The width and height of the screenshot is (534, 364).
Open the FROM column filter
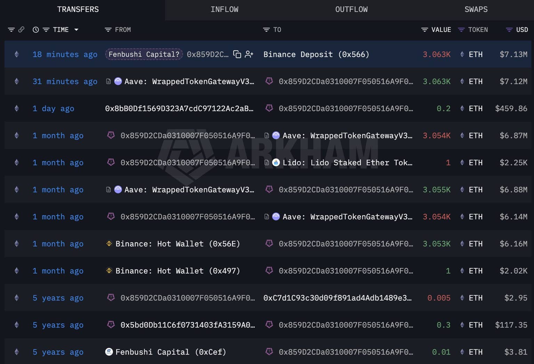[x=108, y=30]
